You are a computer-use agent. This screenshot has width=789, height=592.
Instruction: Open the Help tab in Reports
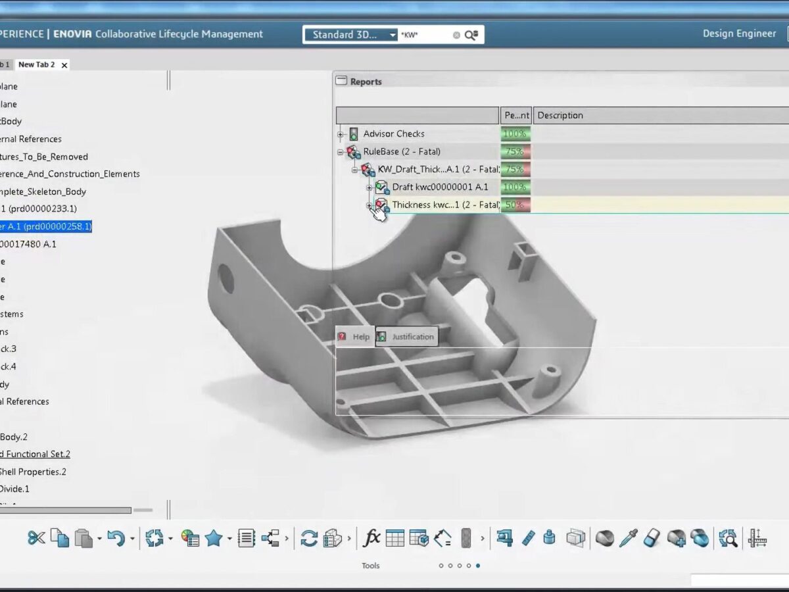click(354, 337)
